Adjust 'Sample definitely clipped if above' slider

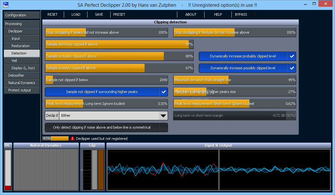point(119,45)
